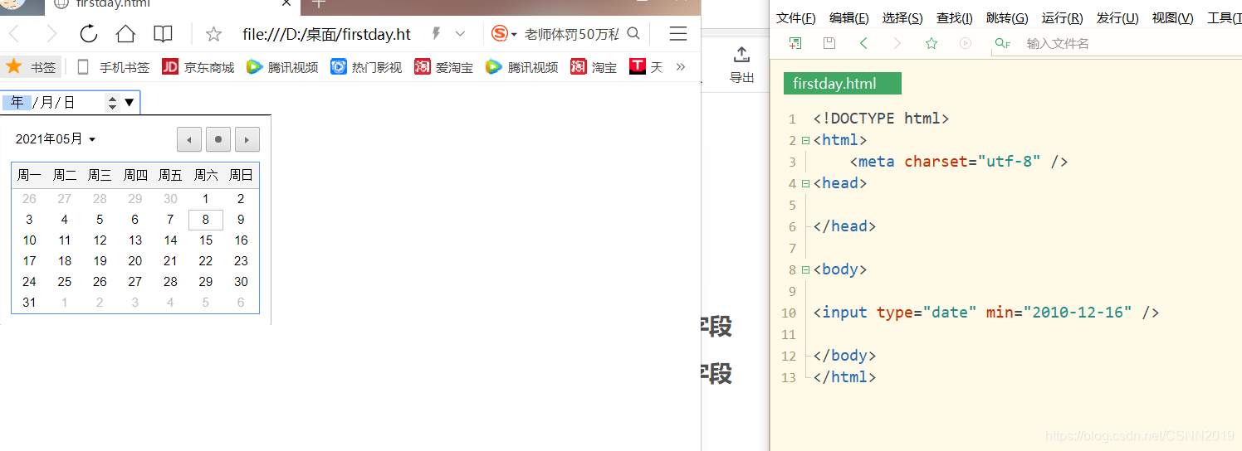Click the editor forward arrow icon

(897, 43)
